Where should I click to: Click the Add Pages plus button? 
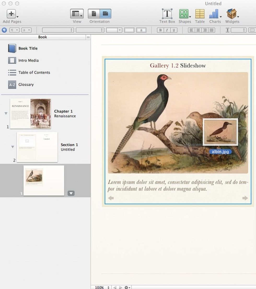pyautogui.click(x=11, y=14)
